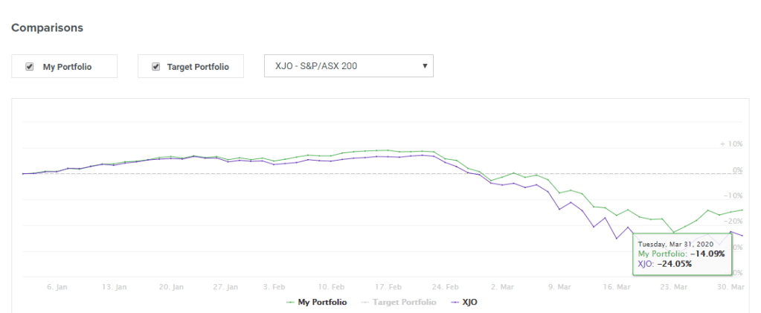Open the XJO - S&P/ASX 200 dropdown
Screen dimensions: 761x313
click(x=348, y=65)
